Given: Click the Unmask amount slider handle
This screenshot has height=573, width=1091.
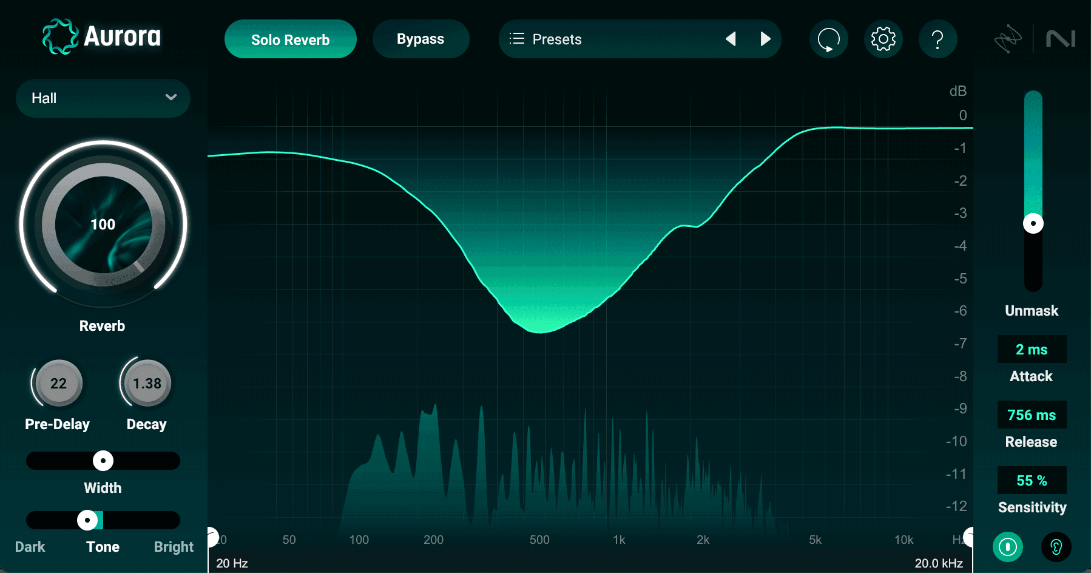Looking at the screenshot, I should tap(1033, 223).
